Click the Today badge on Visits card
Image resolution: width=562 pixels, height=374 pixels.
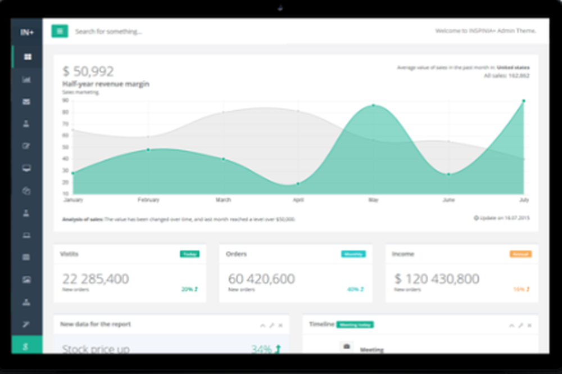coord(189,254)
